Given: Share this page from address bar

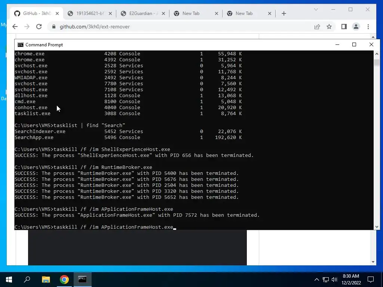Looking at the screenshot, I should (317, 27).
